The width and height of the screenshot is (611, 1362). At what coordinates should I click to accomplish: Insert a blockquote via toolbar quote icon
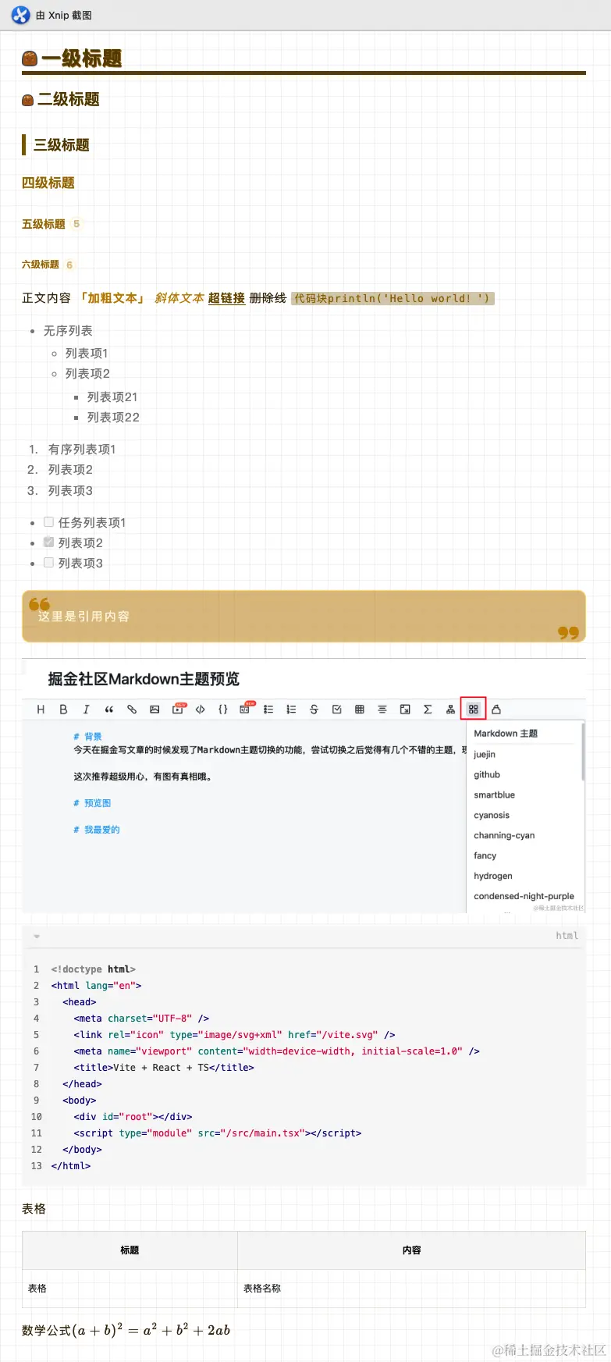coord(108,709)
